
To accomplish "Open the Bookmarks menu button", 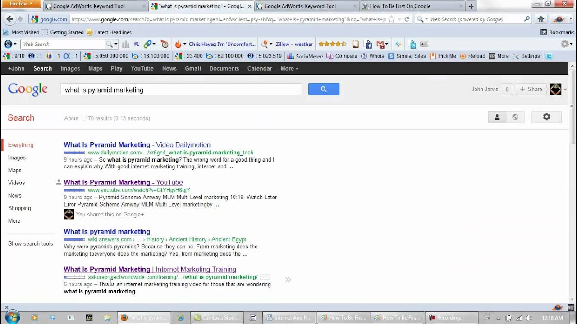I will pos(557,32).
